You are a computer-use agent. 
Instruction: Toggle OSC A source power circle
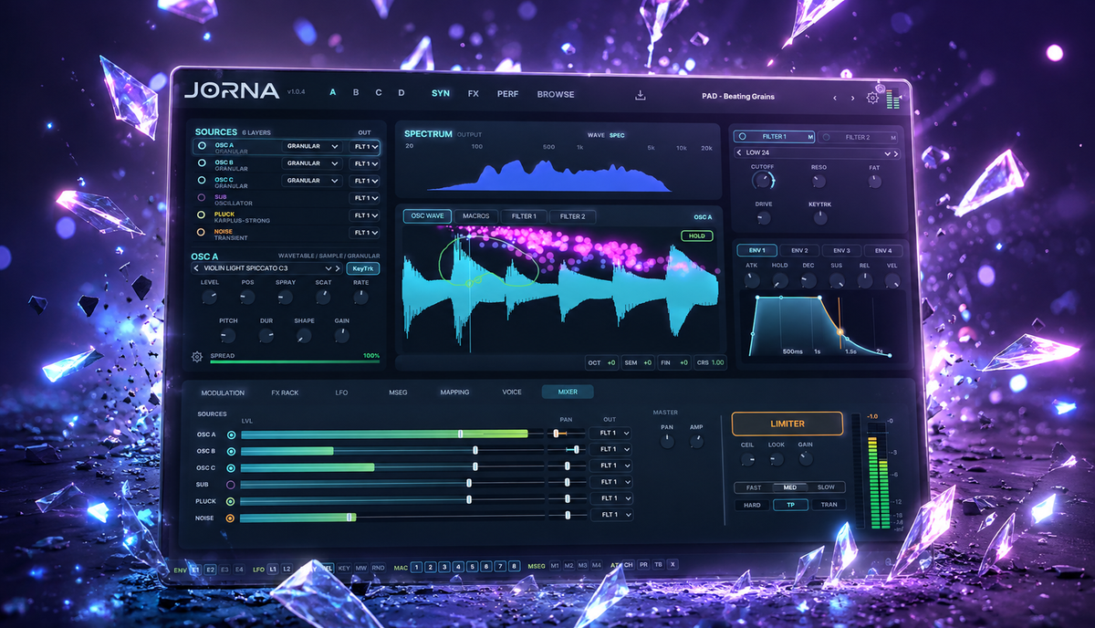pos(203,146)
